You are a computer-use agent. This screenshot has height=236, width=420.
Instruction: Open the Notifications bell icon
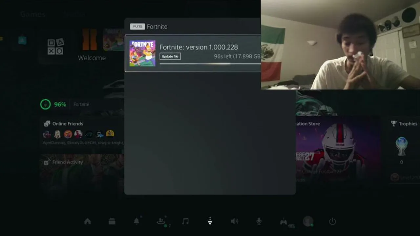point(136,221)
